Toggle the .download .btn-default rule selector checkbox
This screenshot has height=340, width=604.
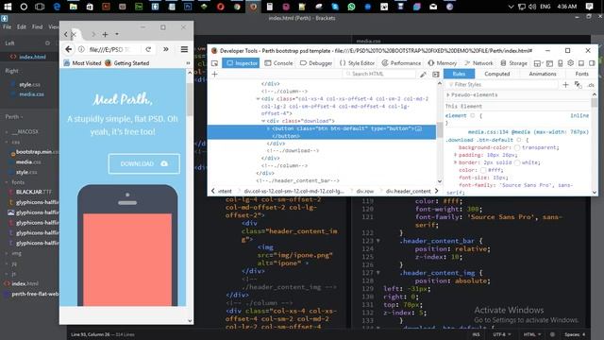tap(519, 140)
